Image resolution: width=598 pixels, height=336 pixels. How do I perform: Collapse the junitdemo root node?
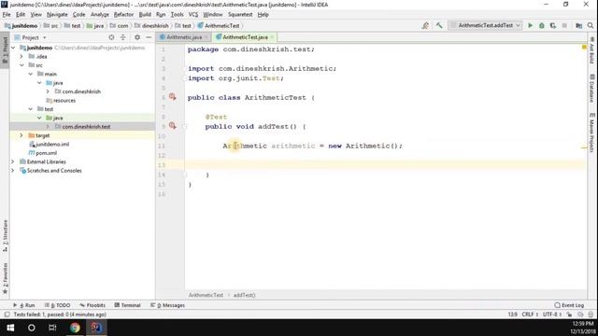tap(13, 48)
